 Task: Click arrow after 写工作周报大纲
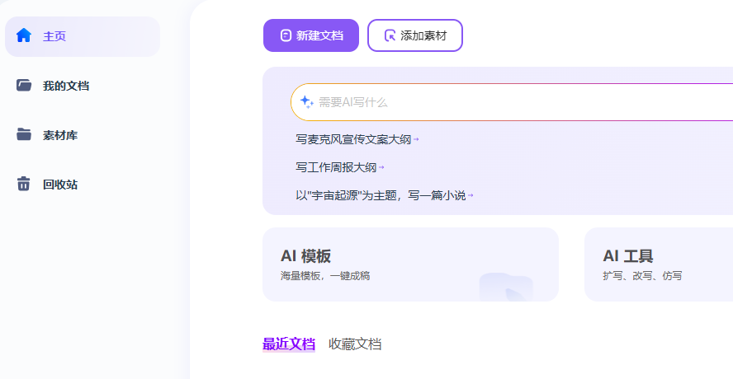tap(381, 167)
